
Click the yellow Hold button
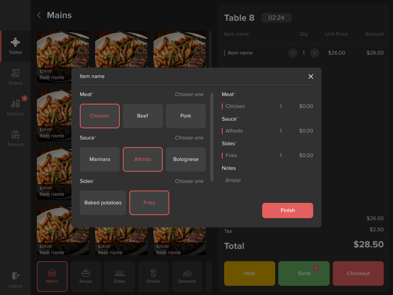coord(249,273)
